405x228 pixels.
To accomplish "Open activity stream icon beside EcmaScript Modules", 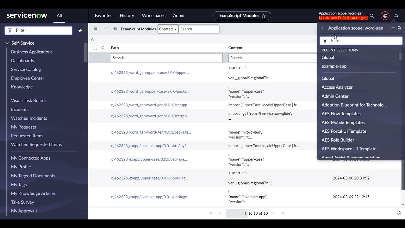I will point(115,29).
